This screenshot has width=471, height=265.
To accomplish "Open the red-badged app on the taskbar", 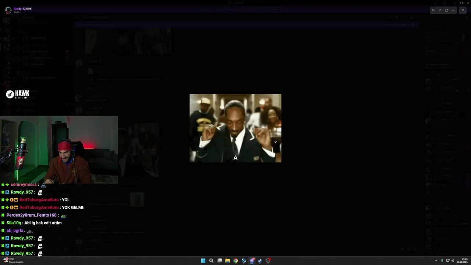I will point(268,261).
